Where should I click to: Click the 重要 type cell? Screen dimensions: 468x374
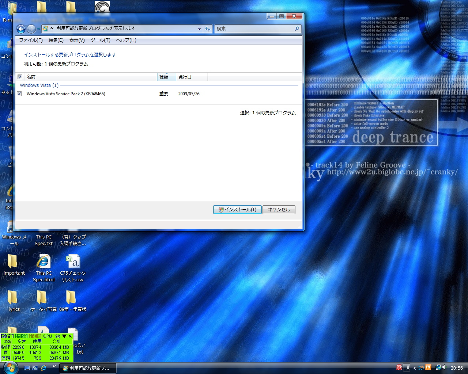click(164, 94)
